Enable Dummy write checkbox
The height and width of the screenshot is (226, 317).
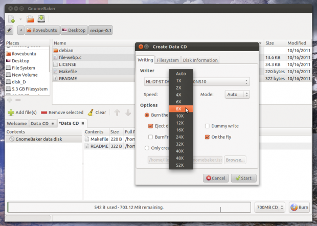(207, 126)
